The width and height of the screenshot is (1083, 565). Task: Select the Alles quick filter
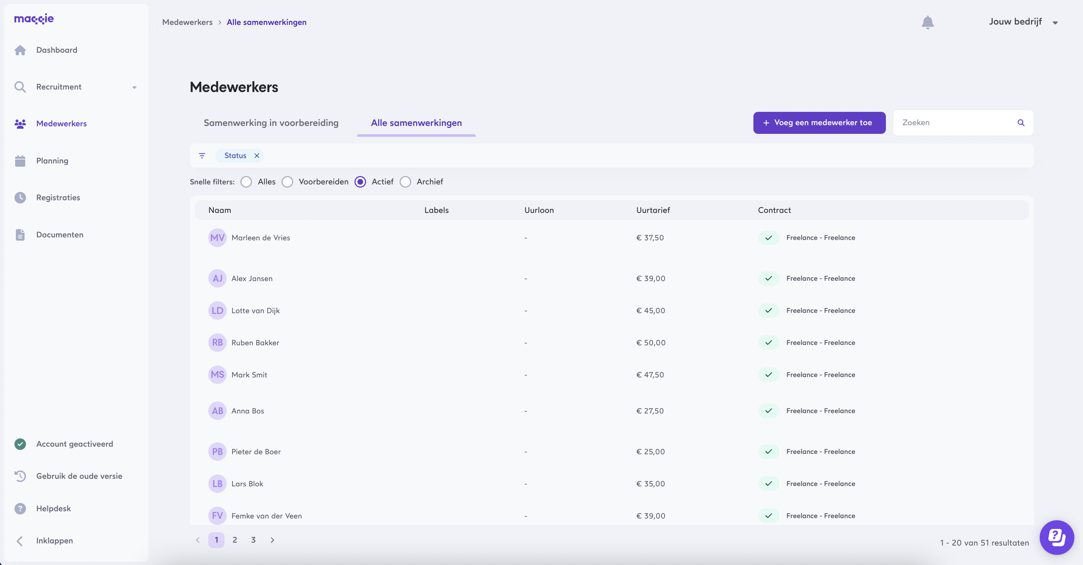pyautogui.click(x=246, y=182)
